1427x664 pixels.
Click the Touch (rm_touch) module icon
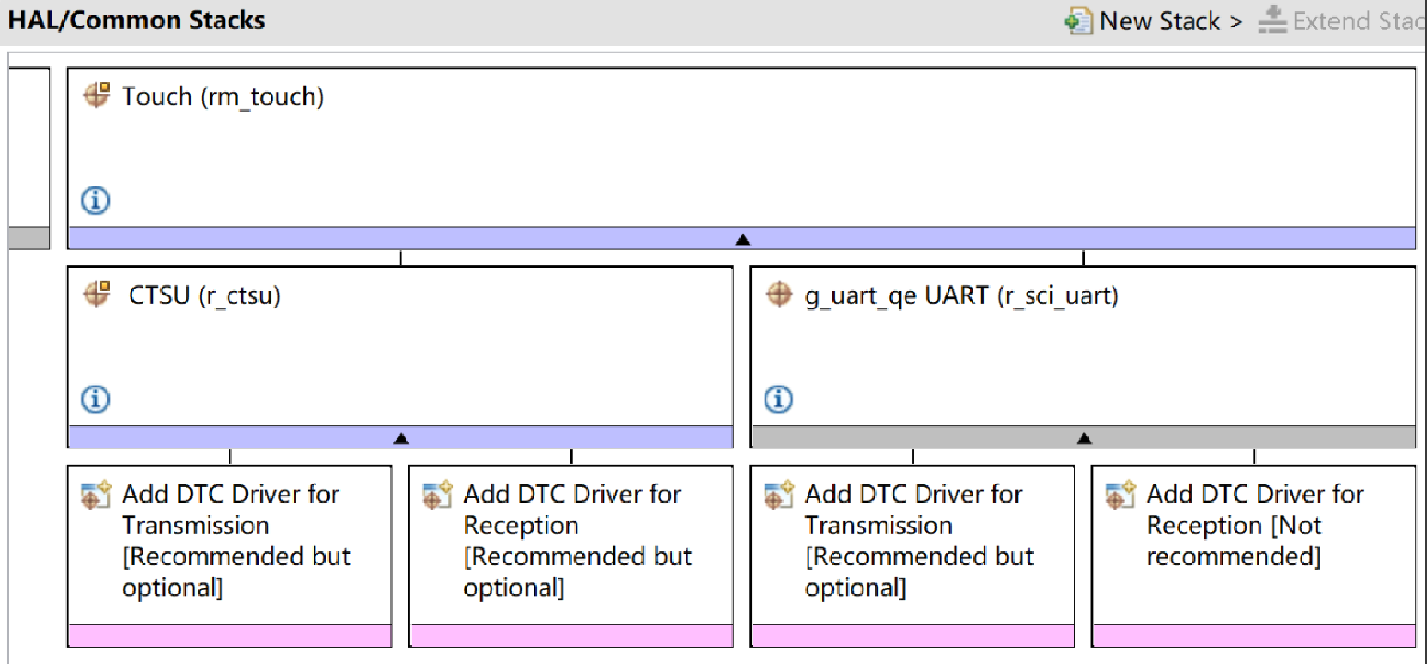[96, 94]
